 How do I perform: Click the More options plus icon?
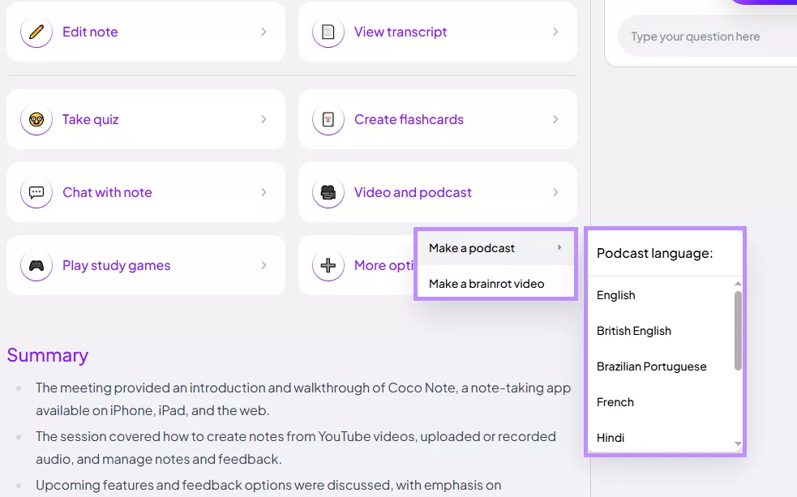coord(328,265)
